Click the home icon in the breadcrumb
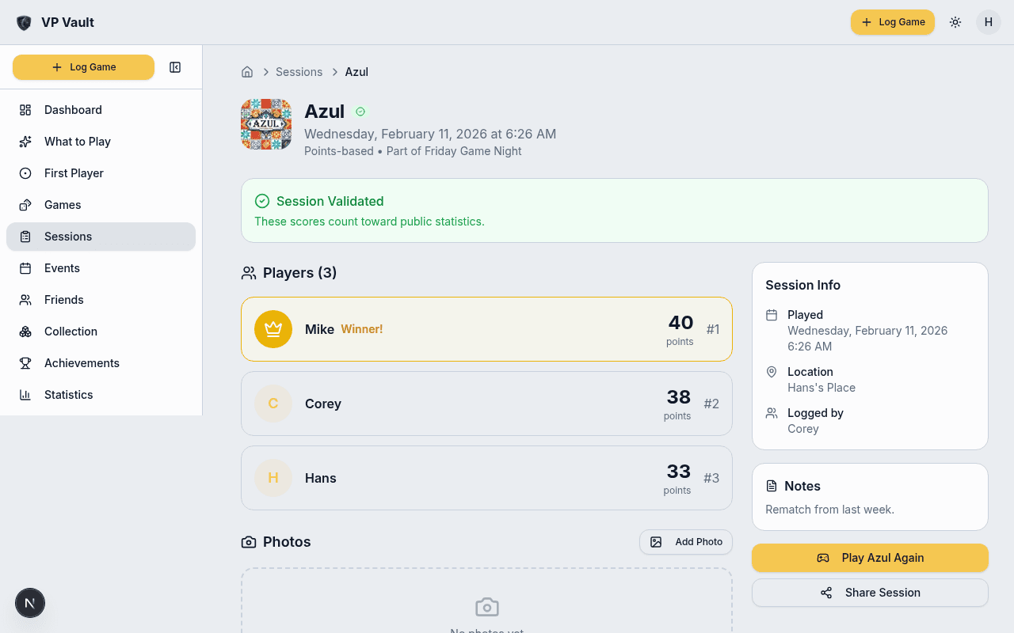 pos(247,72)
